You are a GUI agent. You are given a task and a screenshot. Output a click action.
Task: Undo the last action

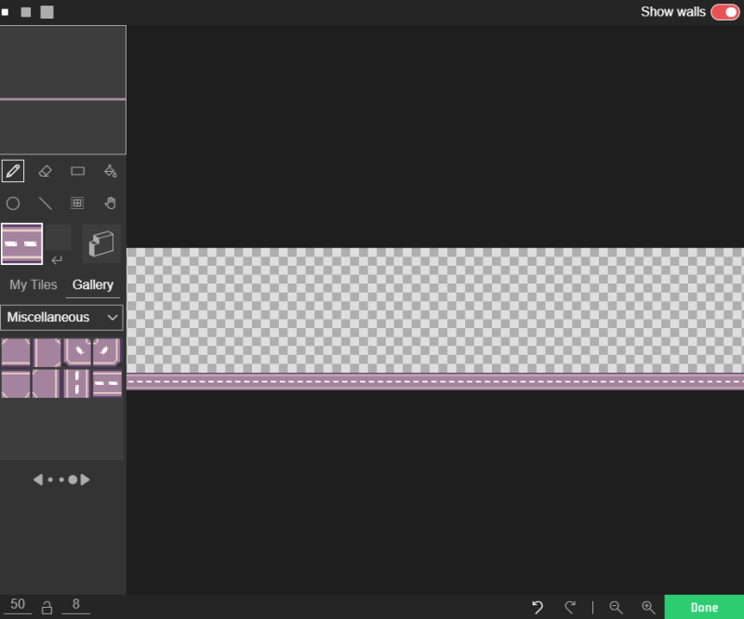point(538,607)
